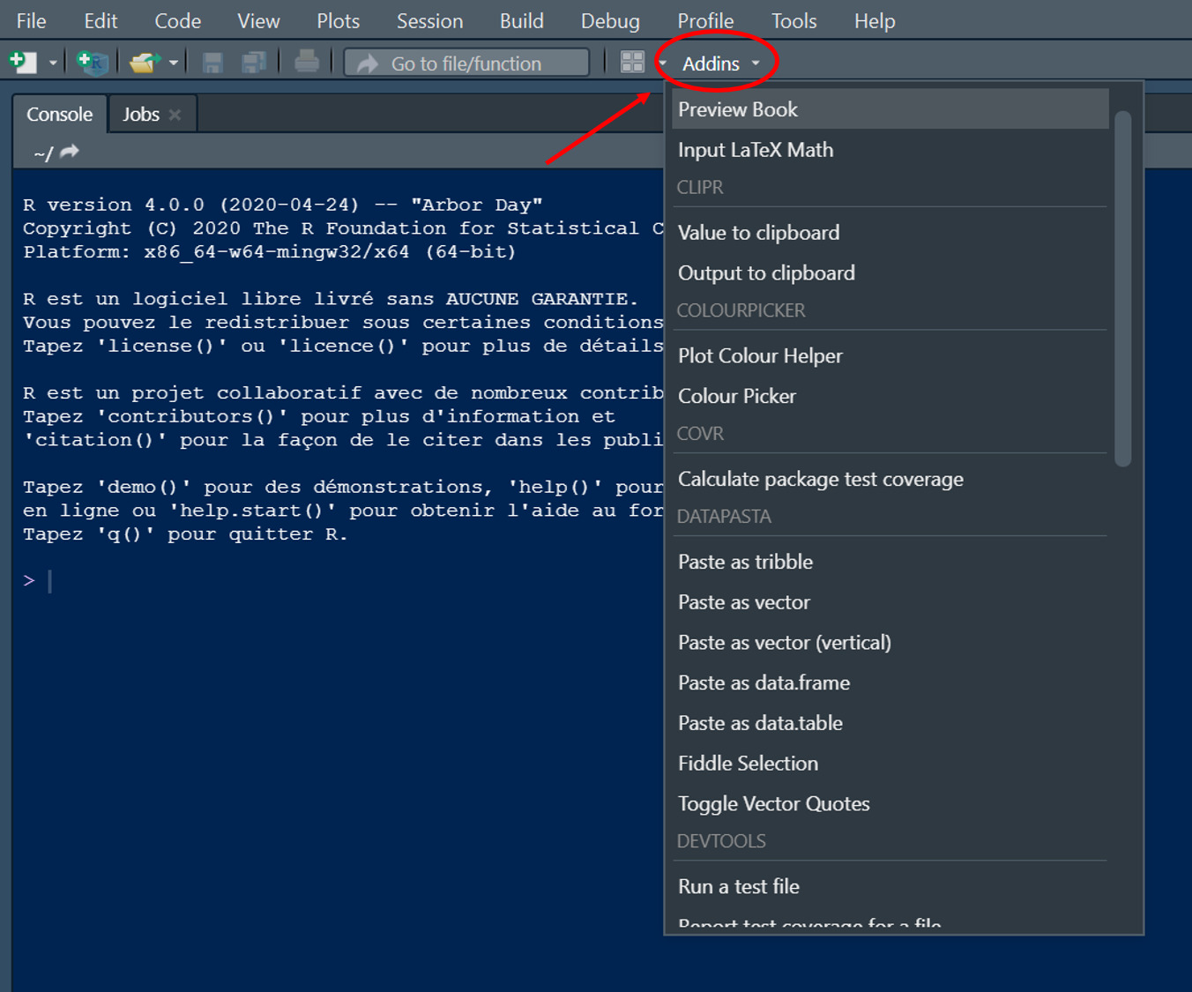Choose Input LaTeX Math addin
Image resolution: width=1192 pixels, height=992 pixels.
[x=755, y=149]
